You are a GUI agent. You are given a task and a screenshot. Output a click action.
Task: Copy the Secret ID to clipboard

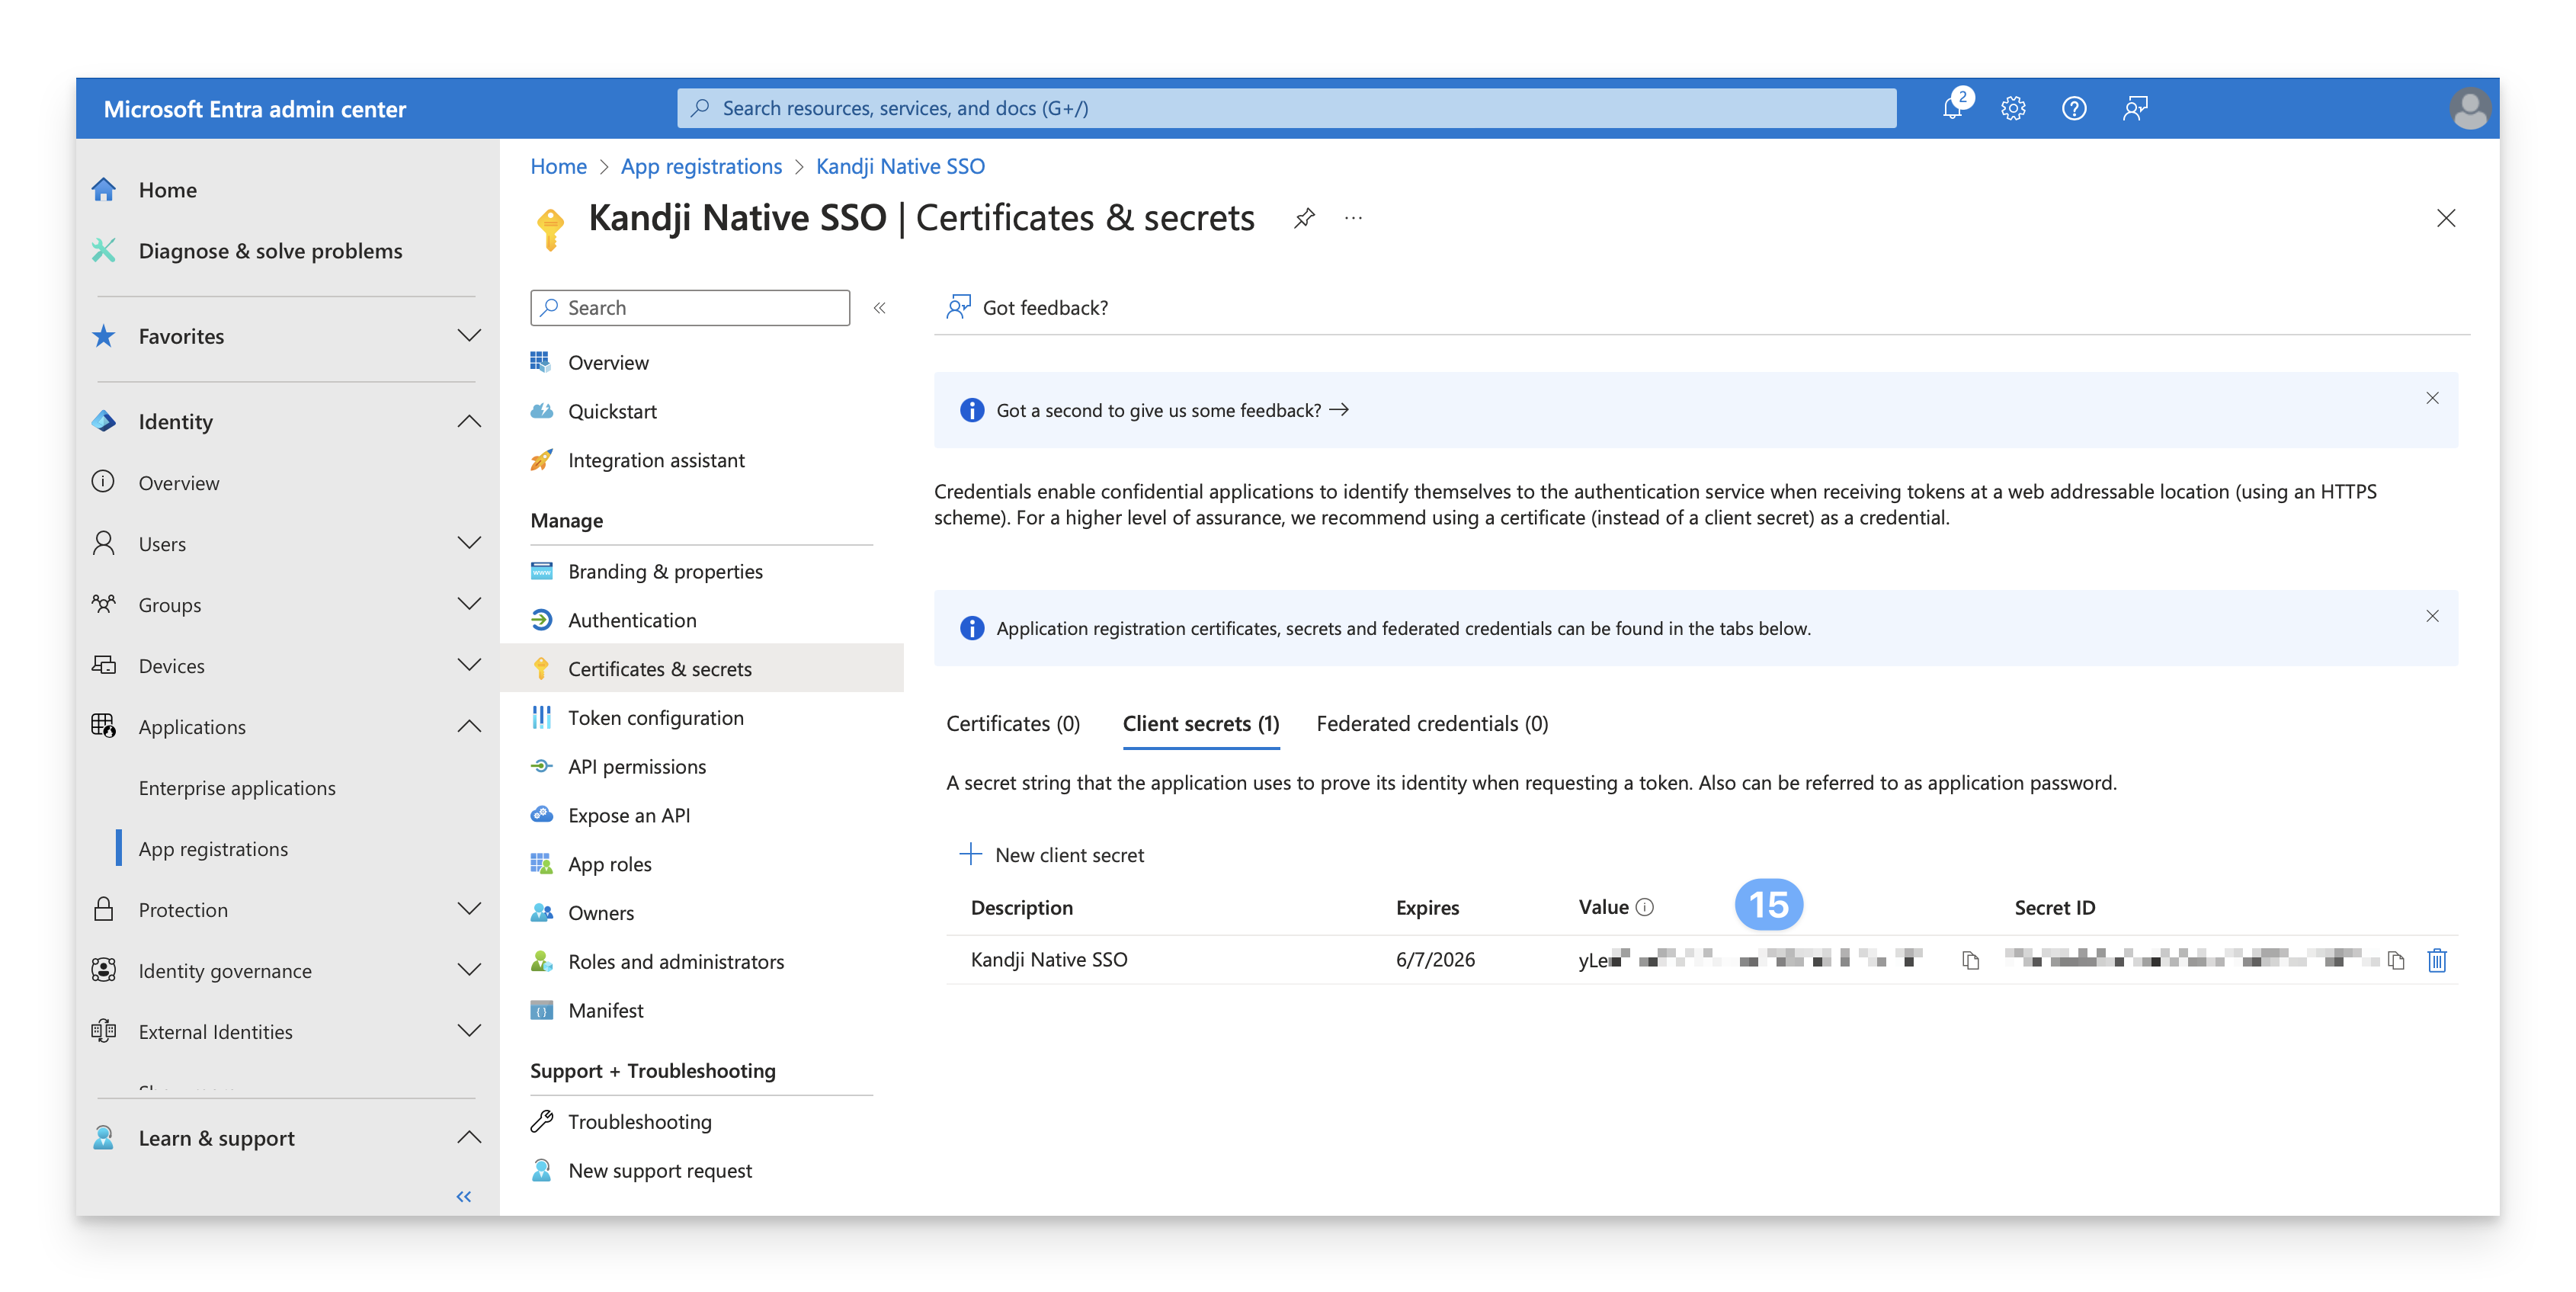click(2395, 960)
